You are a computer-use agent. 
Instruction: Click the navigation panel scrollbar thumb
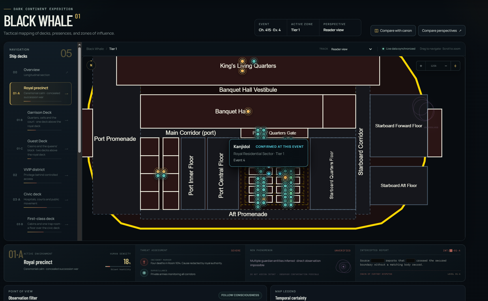click(x=79, y=100)
